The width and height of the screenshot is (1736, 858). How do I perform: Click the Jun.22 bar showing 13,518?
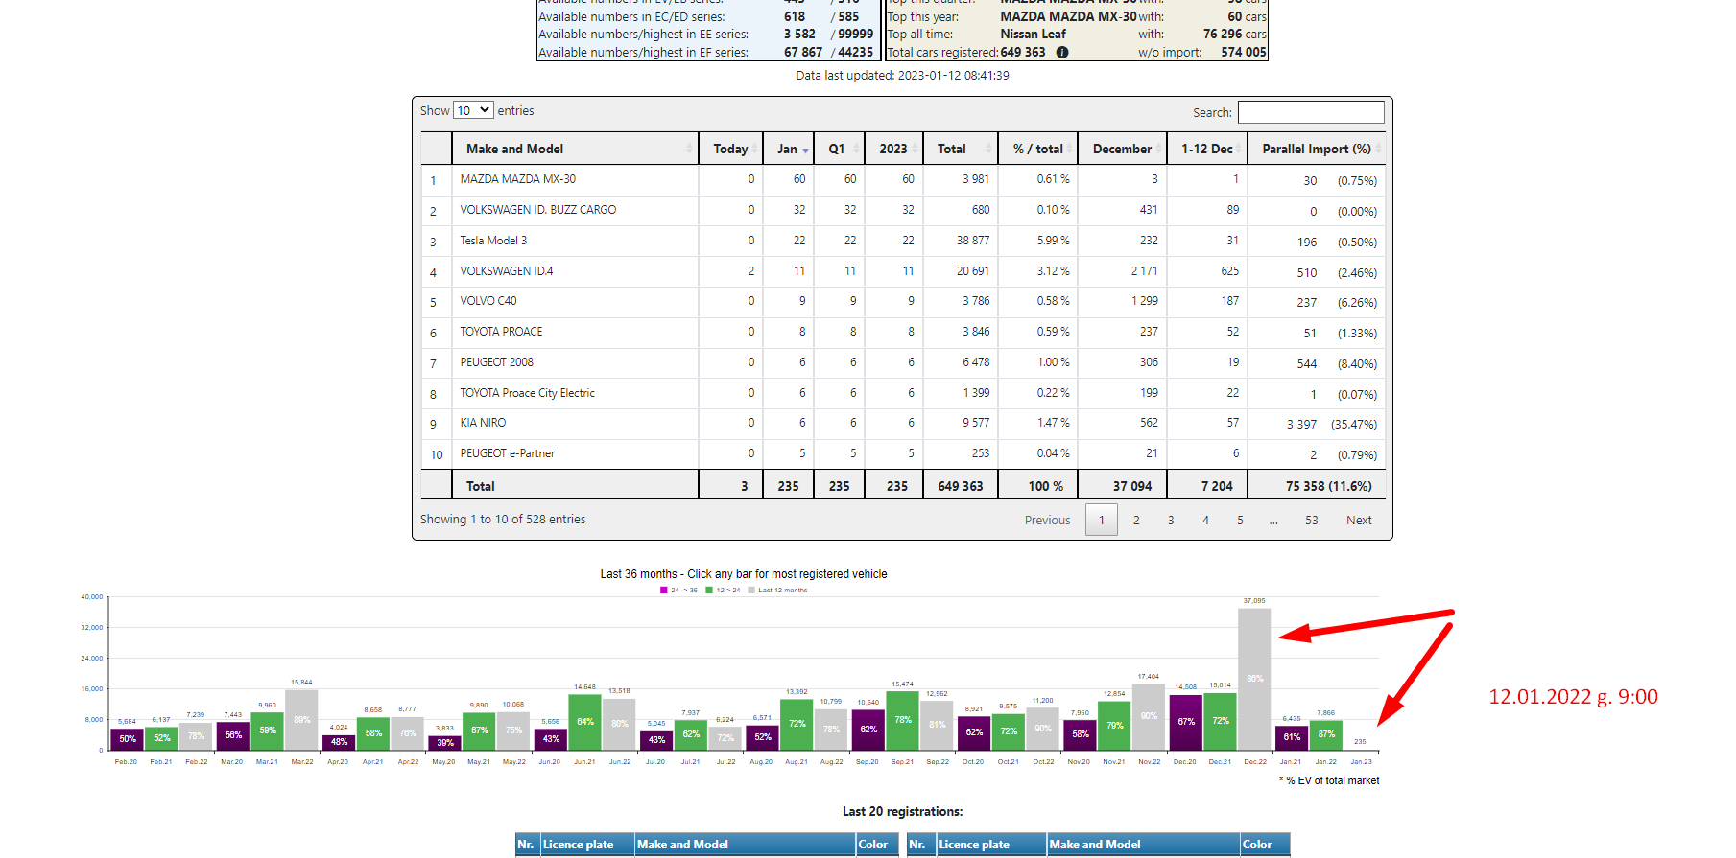(619, 724)
